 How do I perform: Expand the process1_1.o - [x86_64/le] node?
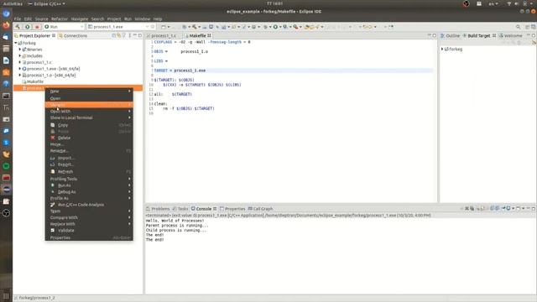pyautogui.click(x=20, y=75)
